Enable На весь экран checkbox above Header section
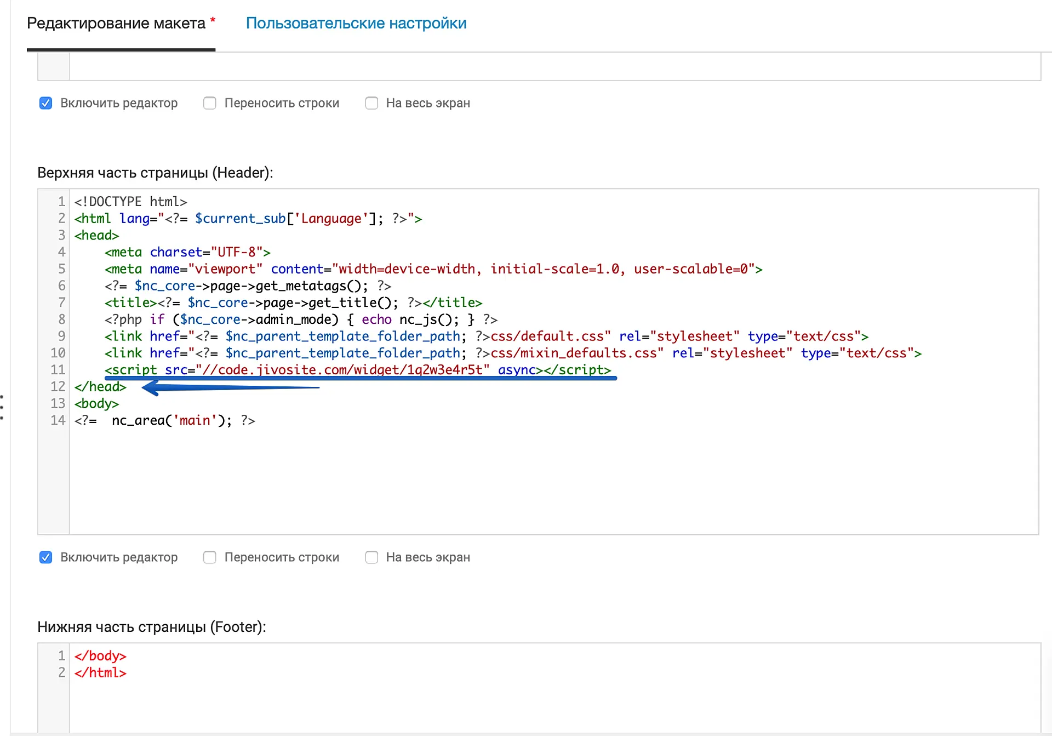Screen dimensions: 1052x736 (x=371, y=103)
